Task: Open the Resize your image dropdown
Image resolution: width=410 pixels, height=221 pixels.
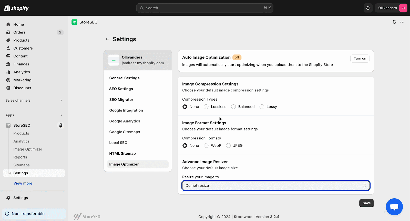Action: coord(276,186)
